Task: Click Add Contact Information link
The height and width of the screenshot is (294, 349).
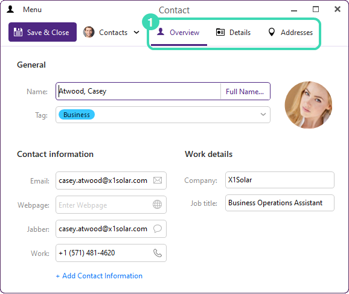Action: pos(99,276)
